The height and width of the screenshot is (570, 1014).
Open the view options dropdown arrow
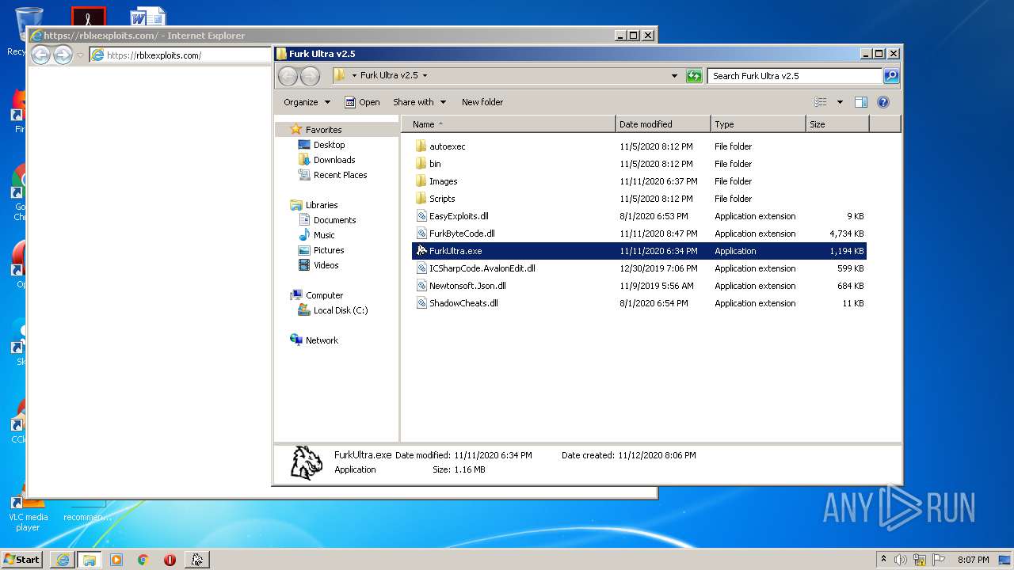tap(840, 102)
